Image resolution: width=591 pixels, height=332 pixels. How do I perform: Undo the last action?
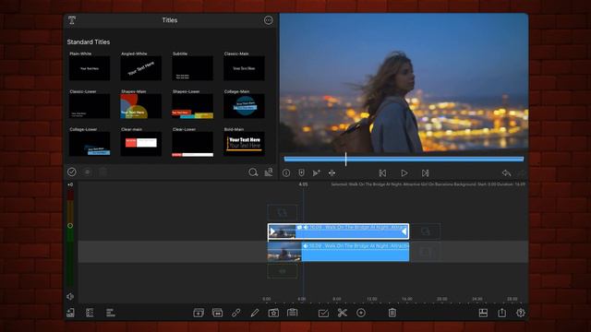(506, 172)
